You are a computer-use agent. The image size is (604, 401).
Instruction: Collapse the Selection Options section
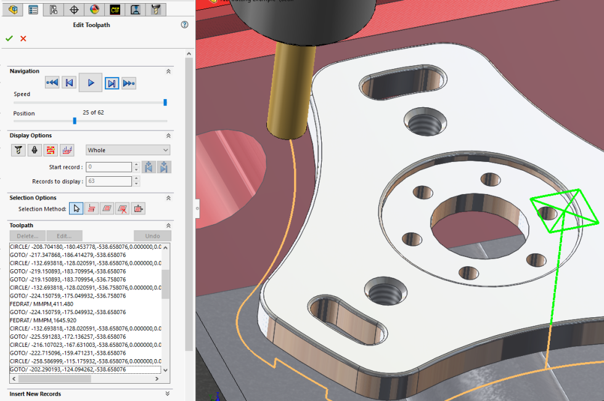[x=168, y=198]
